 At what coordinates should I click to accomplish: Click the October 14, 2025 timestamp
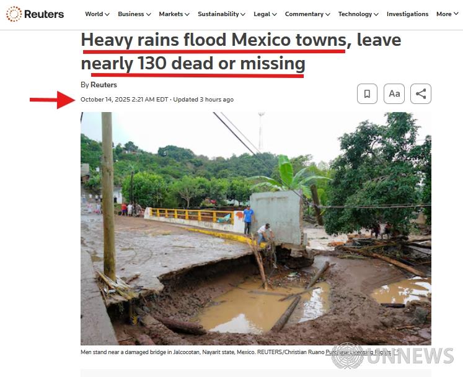125,100
